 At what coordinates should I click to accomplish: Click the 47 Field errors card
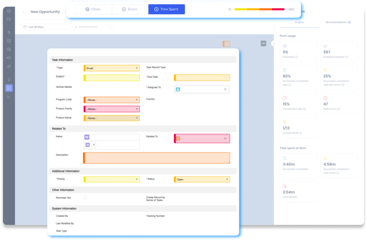(339, 104)
